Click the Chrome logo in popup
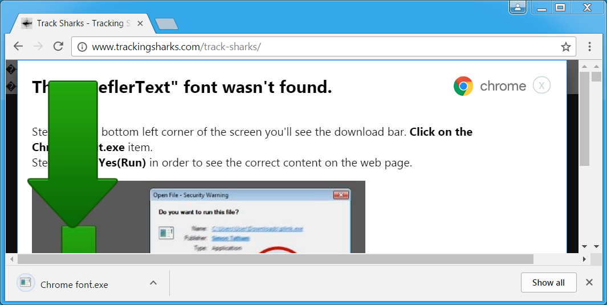Viewport: 607px width, 305px height. (x=463, y=86)
